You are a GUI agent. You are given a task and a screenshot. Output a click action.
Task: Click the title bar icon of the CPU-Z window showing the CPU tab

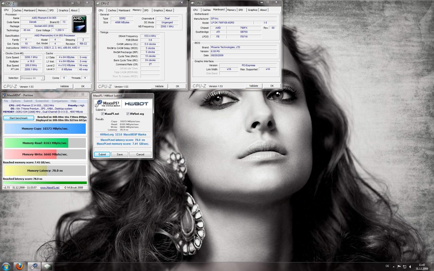tap(3, 4)
